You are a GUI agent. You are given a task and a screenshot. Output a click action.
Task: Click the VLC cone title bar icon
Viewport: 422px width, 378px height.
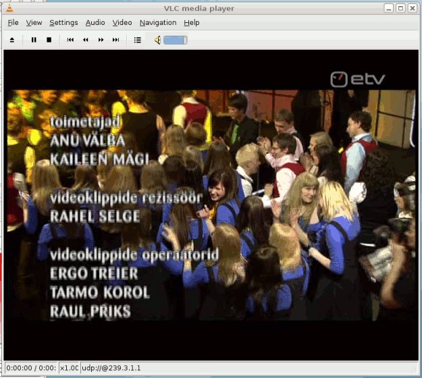click(x=9, y=9)
